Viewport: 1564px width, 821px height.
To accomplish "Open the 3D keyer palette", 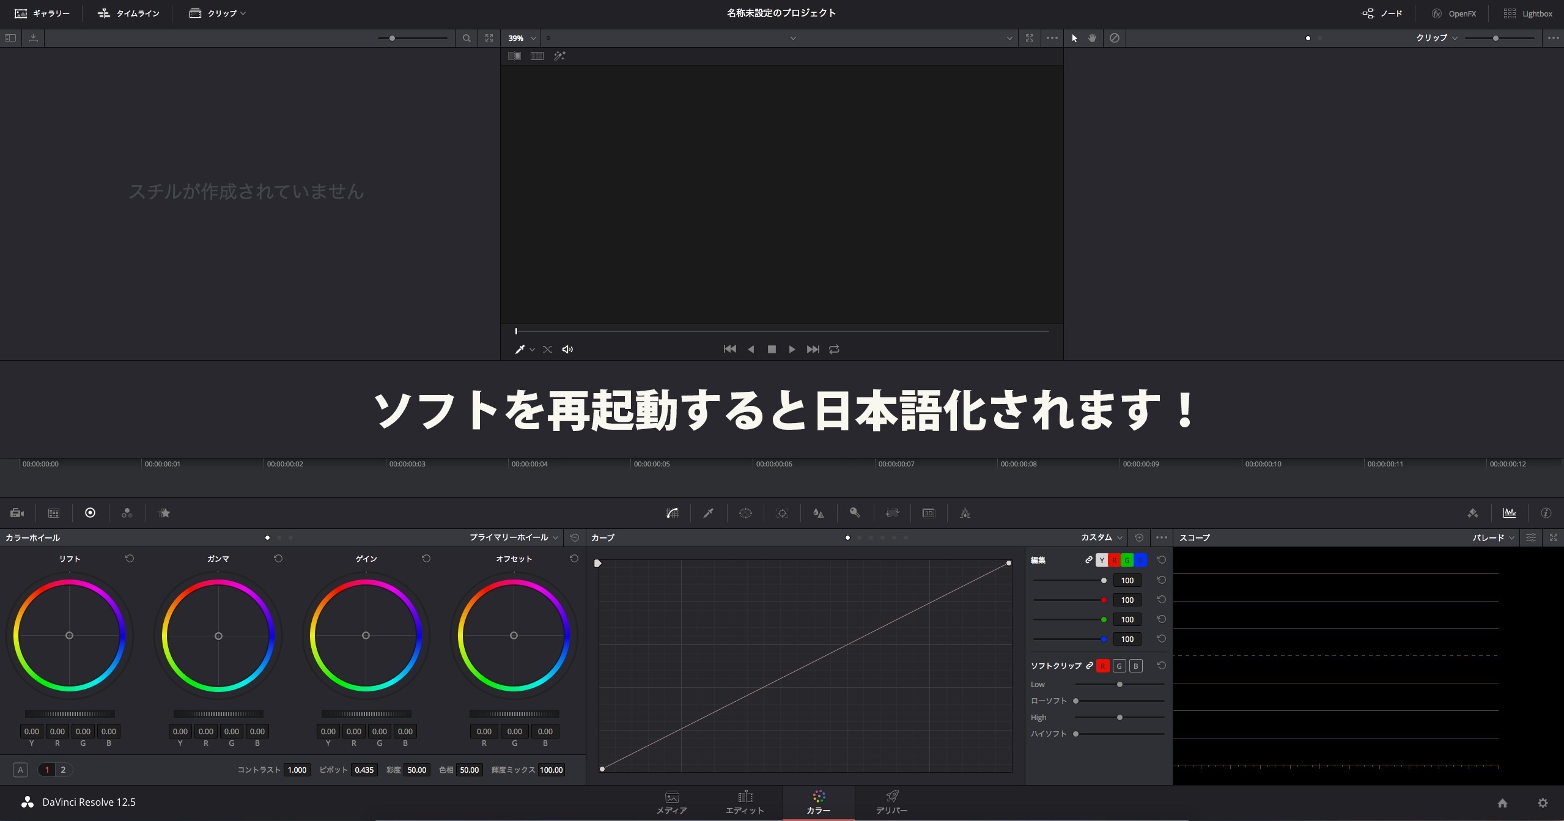I will pyautogui.click(x=929, y=513).
